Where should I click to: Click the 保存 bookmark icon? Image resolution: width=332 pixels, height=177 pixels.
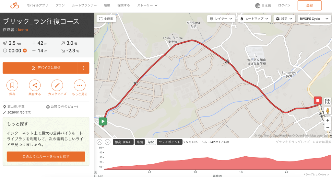coord(12,85)
